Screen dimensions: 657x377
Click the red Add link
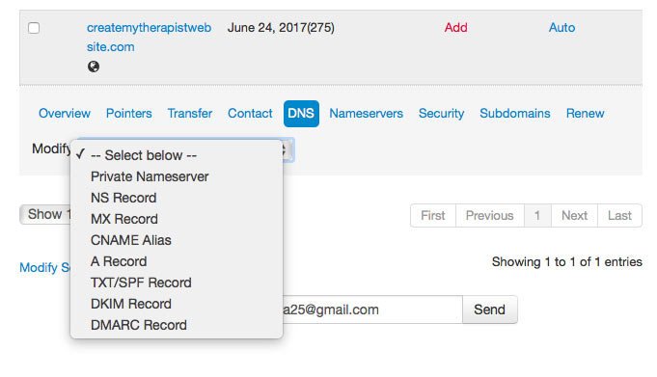pos(456,28)
